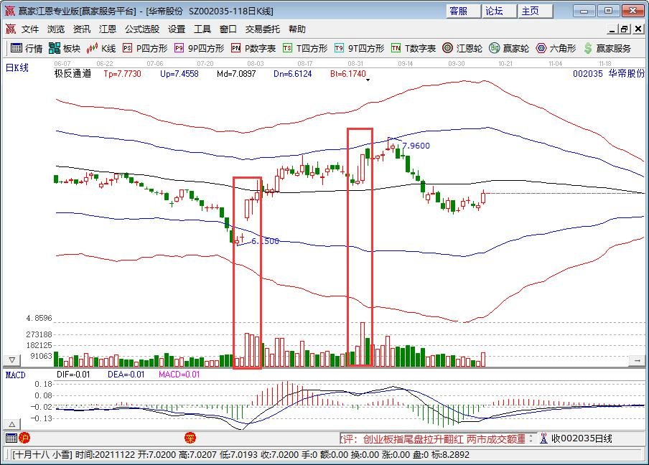Open the P数字表 tool icon
The height and width of the screenshot is (465, 649).
click(x=235, y=48)
